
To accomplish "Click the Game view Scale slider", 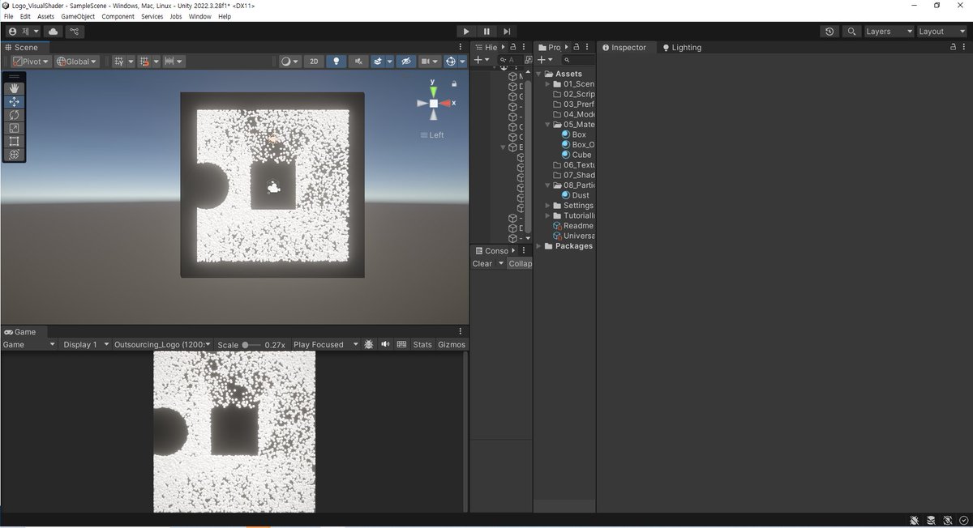I will [251, 345].
